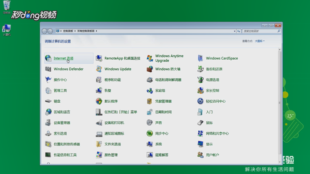Open address bar history dropdown arrow
The height and width of the screenshot is (174, 310).
tap(234, 31)
